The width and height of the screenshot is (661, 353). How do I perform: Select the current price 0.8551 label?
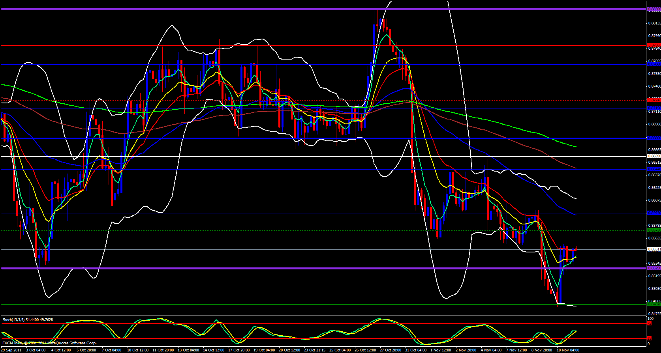click(x=653, y=249)
